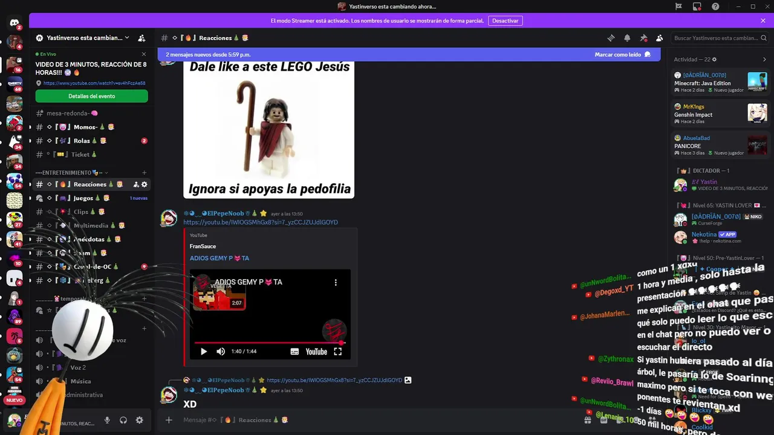The image size is (774, 435).
Task: Open the LEGO Jesús meme image
Action: (269, 129)
